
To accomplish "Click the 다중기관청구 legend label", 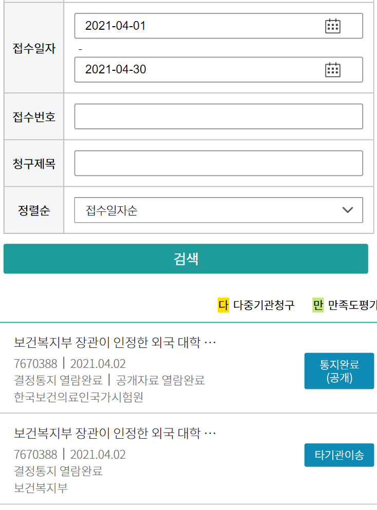I will (263, 305).
